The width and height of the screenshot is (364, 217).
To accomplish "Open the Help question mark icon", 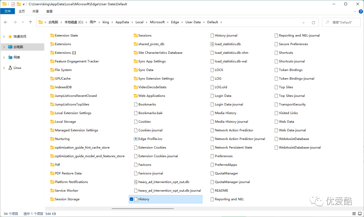I will (x=361, y=11).
